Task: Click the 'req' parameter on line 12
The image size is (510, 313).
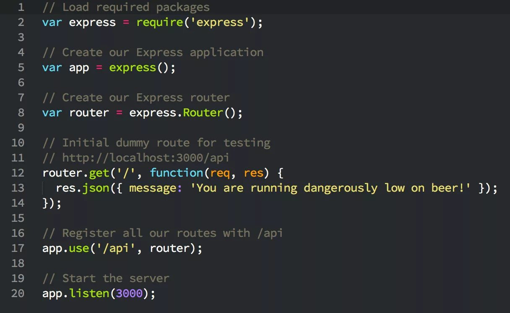Action: [220, 173]
